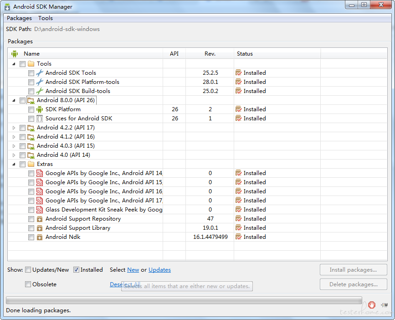Click the Delete packages button
This screenshot has height=320, width=395.
(354, 284)
